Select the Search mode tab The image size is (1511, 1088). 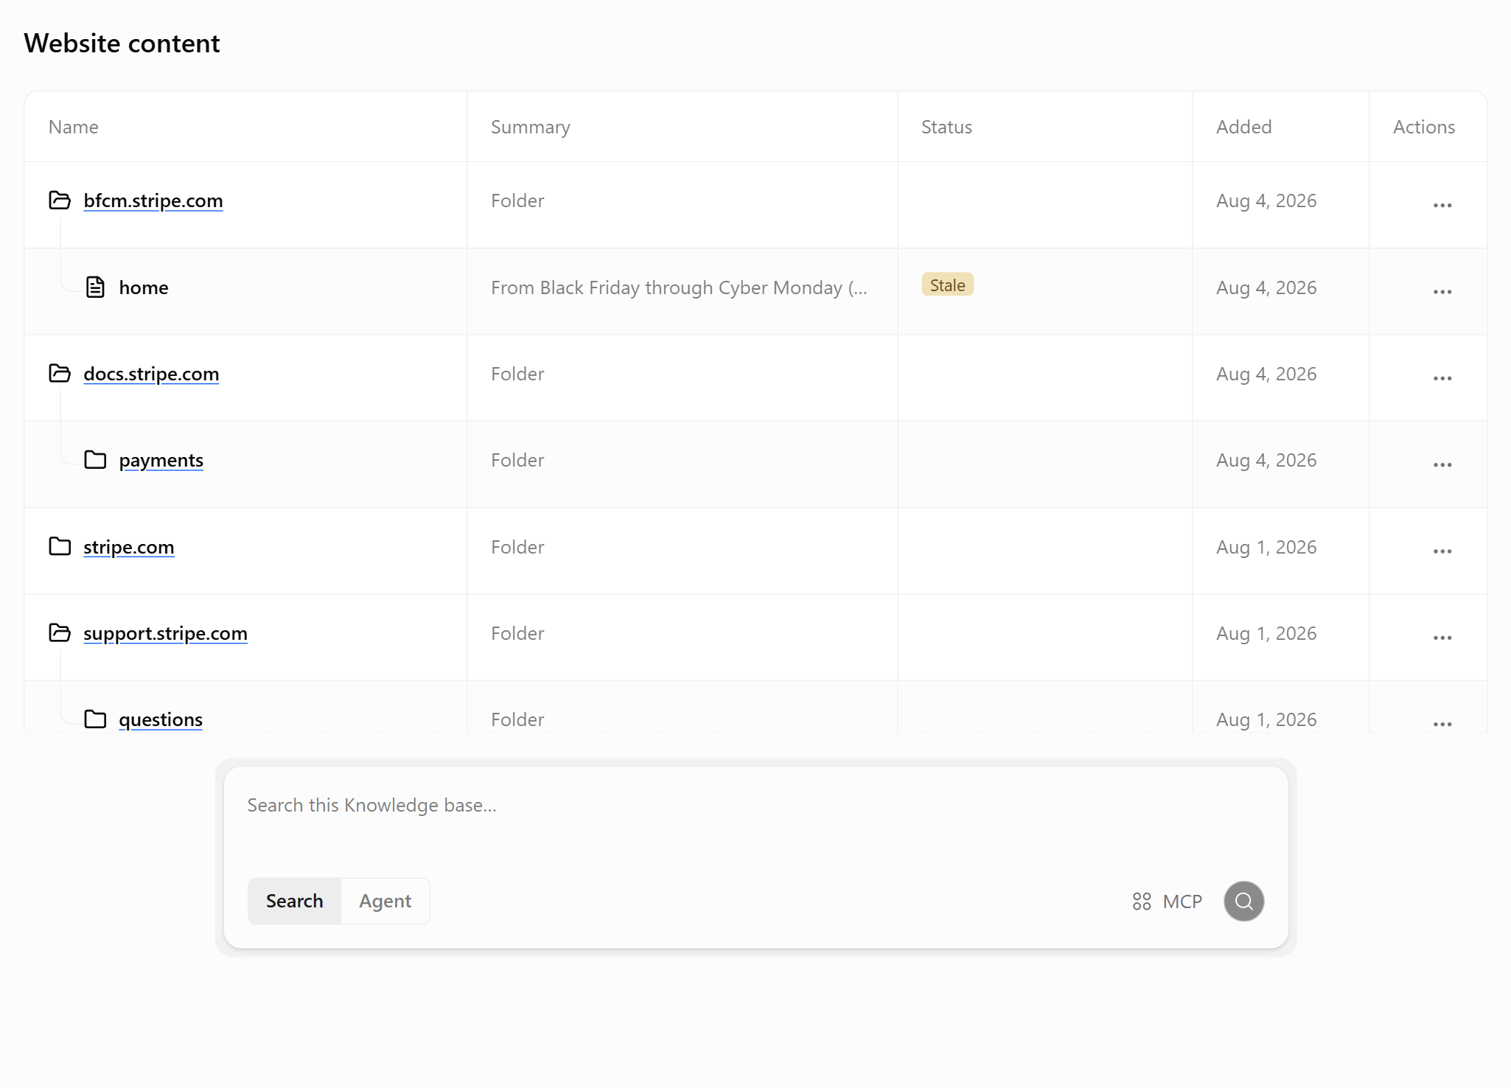(294, 901)
